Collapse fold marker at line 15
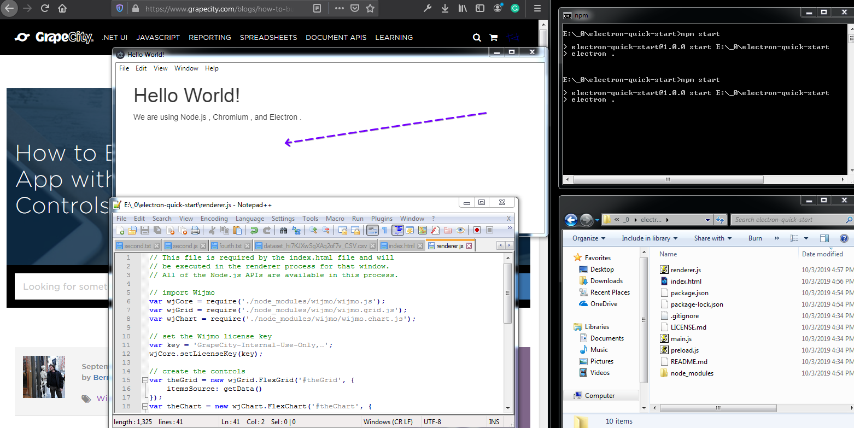The width and height of the screenshot is (854, 428). click(144, 380)
